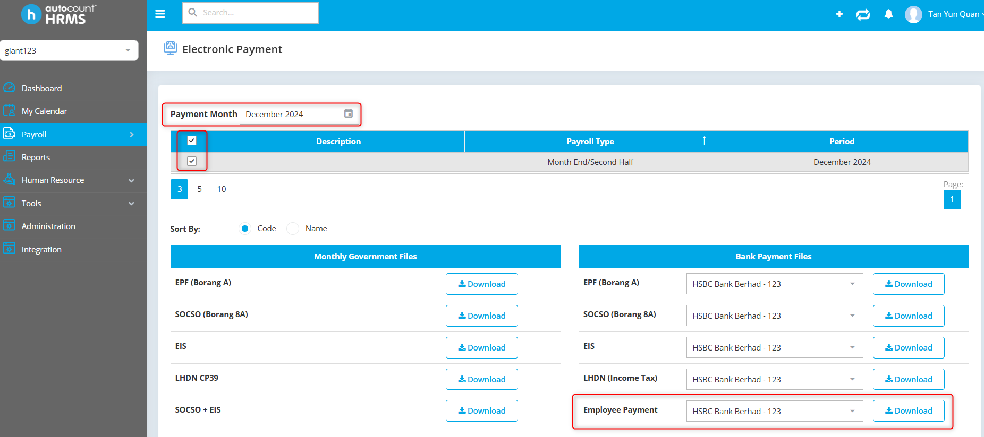Download Employee Payment bank file
This screenshot has width=984, height=437.
pyautogui.click(x=909, y=410)
